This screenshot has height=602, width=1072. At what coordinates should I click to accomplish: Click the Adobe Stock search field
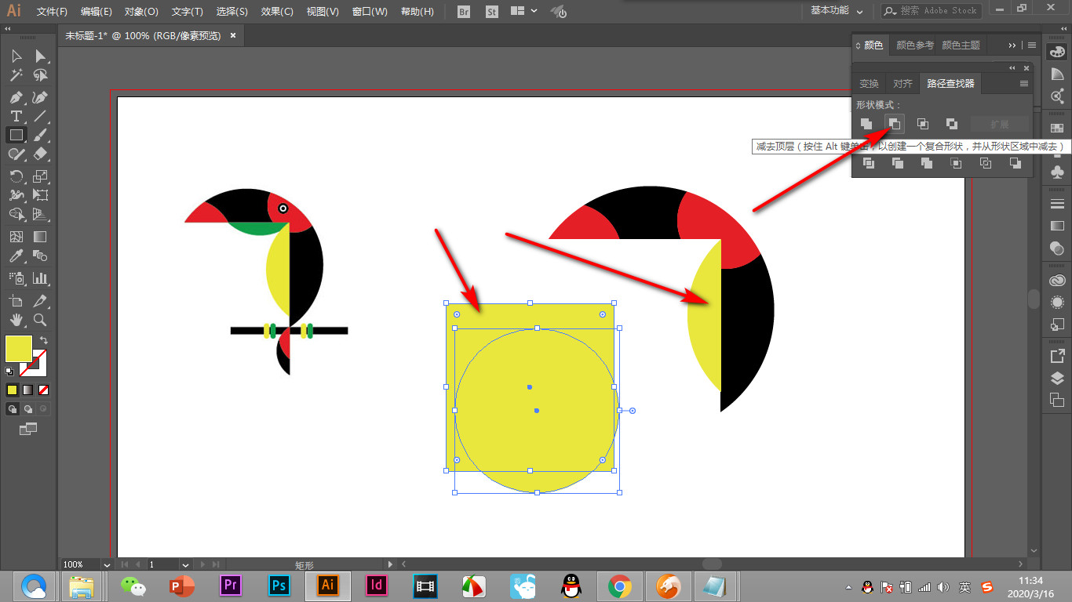pos(932,11)
